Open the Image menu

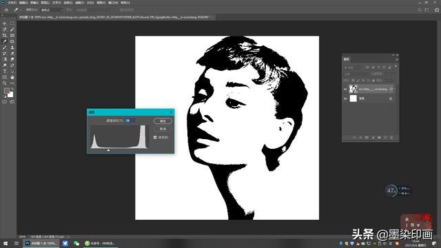coord(34,3)
